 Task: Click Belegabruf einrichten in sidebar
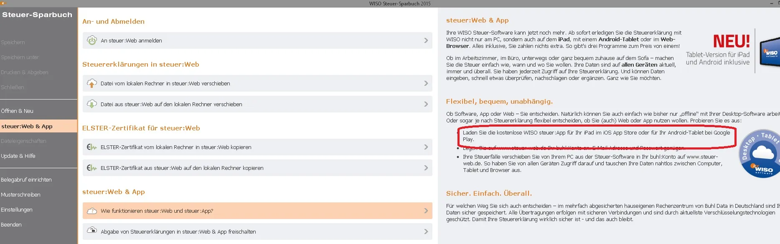pos(26,180)
